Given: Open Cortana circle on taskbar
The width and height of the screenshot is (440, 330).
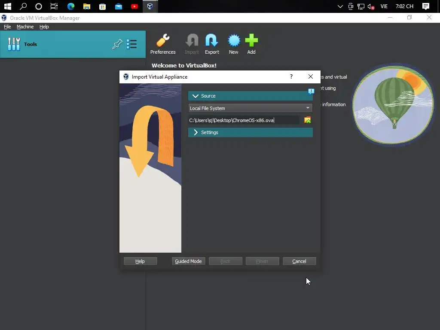Looking at the screenshot, I should (38, 6).
